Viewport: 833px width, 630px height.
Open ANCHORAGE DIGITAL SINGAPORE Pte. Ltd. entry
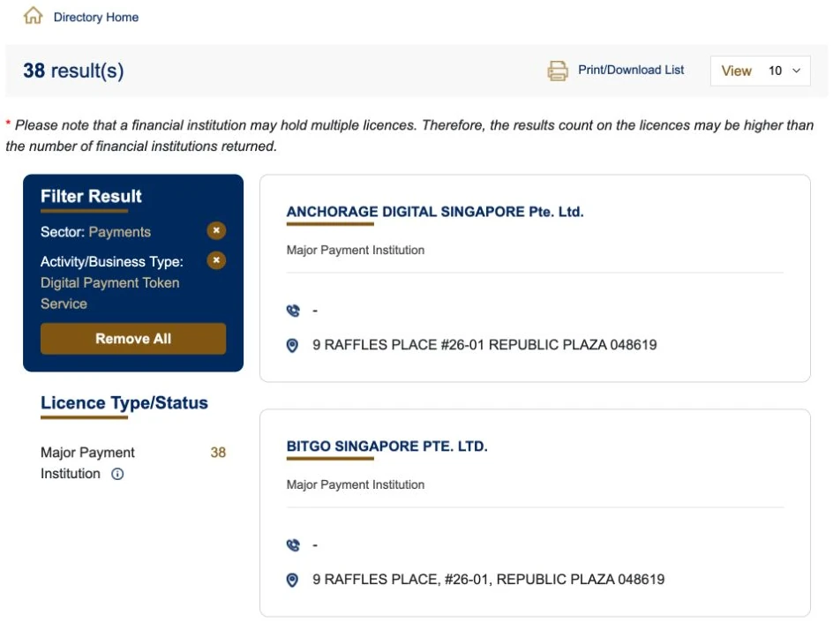434,212
